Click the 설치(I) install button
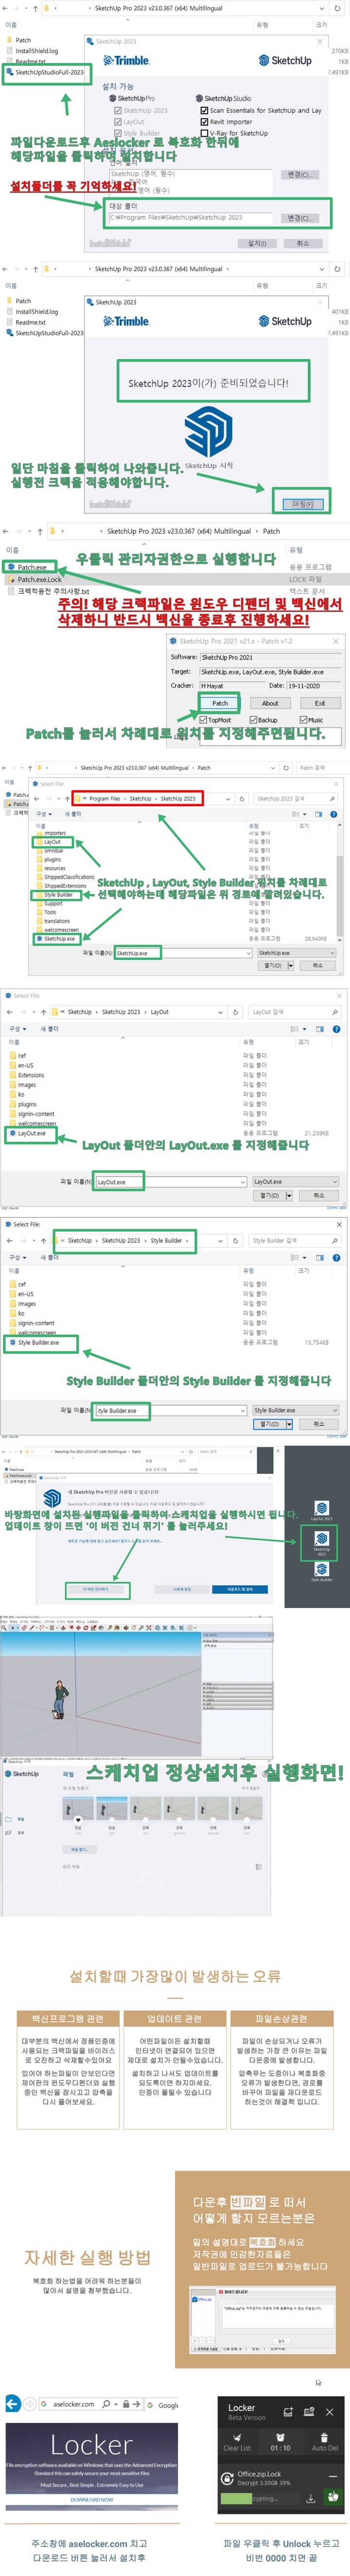The height and width of the screenshot is (2576, 350). coord(257,243)
